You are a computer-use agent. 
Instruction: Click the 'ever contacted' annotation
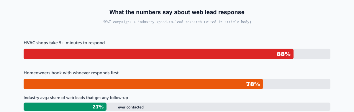[131, 107]
